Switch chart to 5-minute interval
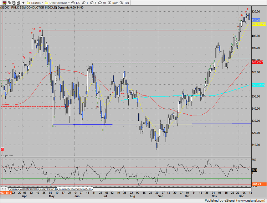 (93, 3)
